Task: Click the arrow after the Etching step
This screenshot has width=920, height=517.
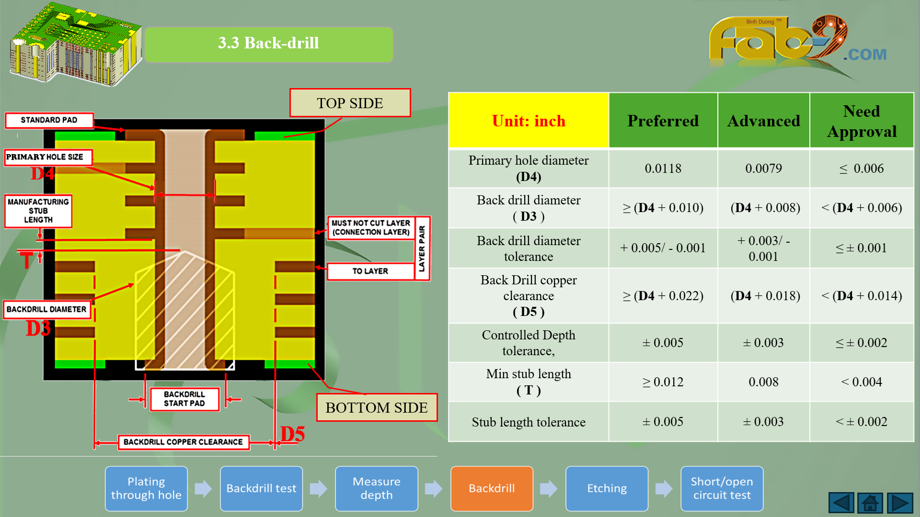Action: tap(664, 489)
